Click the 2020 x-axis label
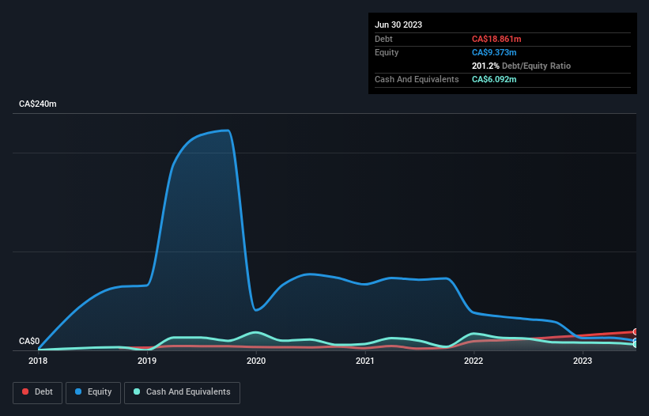 coord(256,361)
